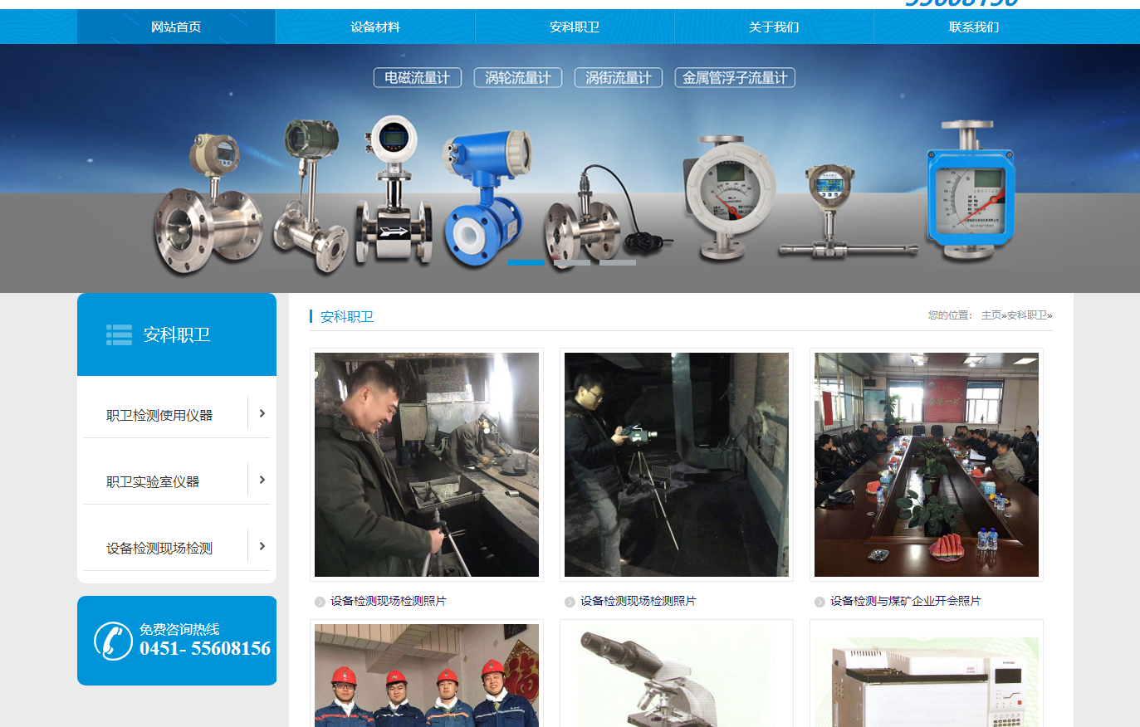The width and height of the screenshot is (1140, 727).
Task: Switch to the second banner slide indicator
Action: tap(572, 263)
